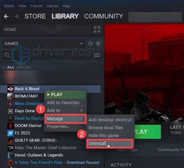This screenshot has width=184, height=168.
Task: Filter to ready-to-play games icon
Action: 98,43
